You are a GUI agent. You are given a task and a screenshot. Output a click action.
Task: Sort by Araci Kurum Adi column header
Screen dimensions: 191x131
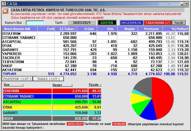tap(20, 29)
